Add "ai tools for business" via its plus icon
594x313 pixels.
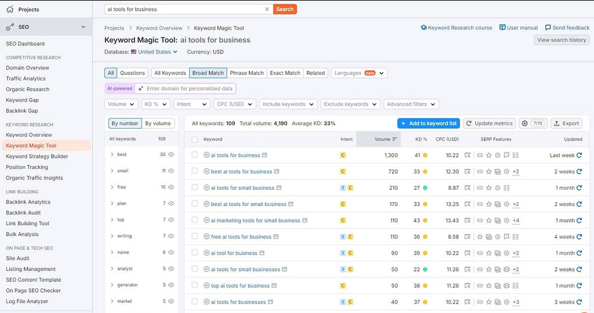tap(207, 155)
